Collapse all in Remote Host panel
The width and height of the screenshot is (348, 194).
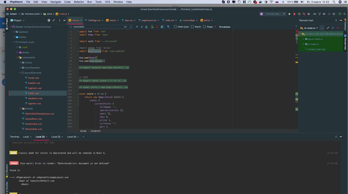[328, 28]
